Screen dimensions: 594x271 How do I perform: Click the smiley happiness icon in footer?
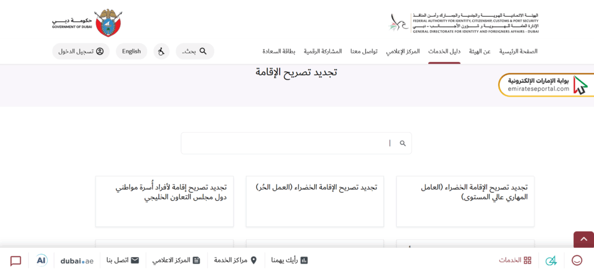(577, 261)
